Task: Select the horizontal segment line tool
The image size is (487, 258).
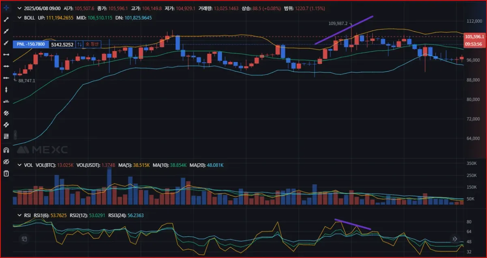Action: 6,54
